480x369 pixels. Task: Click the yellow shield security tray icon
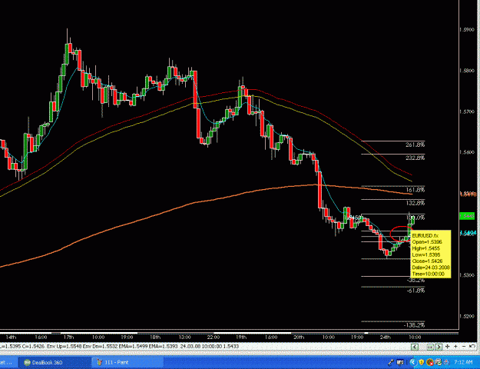[x=422, y=363]
